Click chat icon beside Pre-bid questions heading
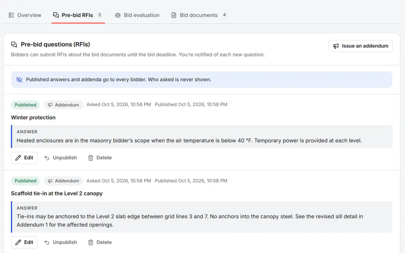 click(14, 44)
